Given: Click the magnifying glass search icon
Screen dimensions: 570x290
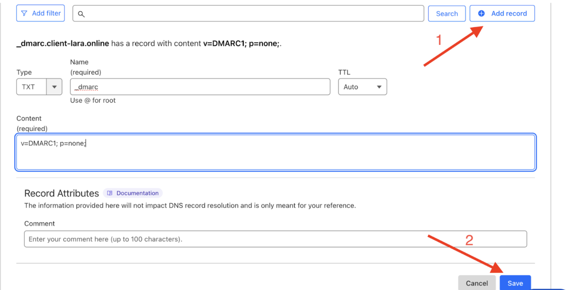Looking at the screenshot, I should 81,14.
